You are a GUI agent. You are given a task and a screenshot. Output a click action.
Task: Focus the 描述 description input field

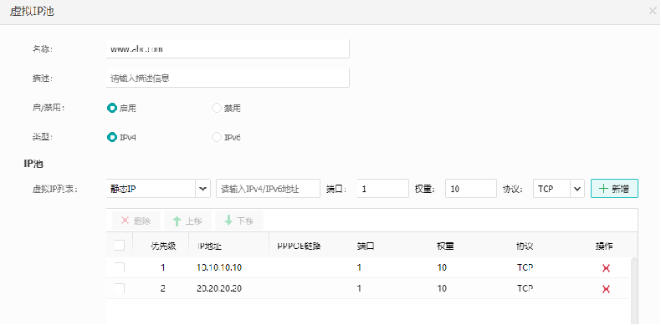click(228, 78)
